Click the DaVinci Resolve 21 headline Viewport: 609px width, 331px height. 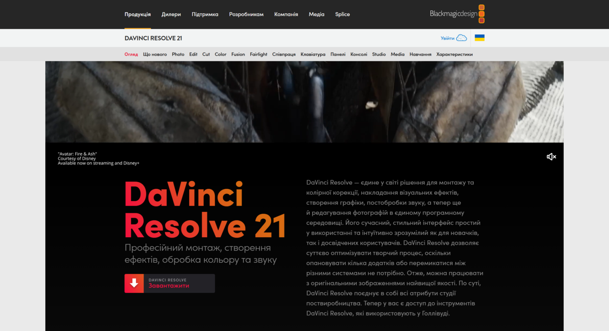tap(205, 209)
